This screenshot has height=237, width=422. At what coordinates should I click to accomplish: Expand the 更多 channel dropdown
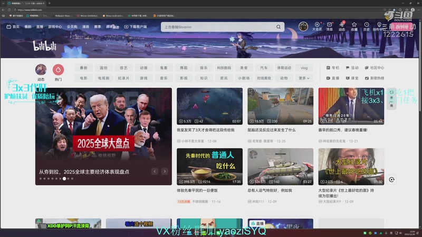point(304,78)
